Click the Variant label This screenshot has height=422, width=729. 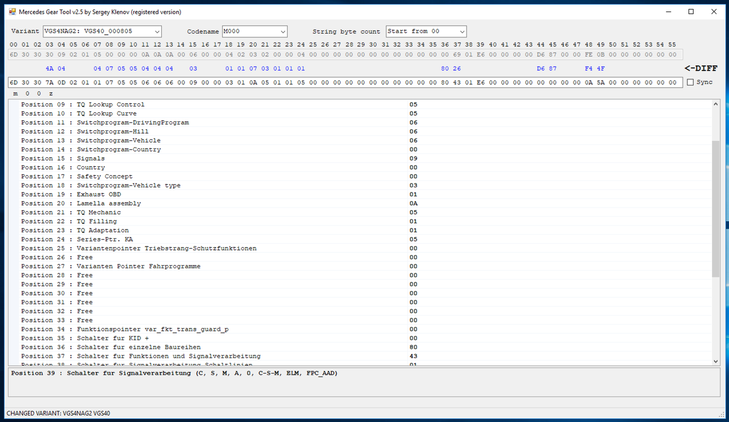coord(26,31)
